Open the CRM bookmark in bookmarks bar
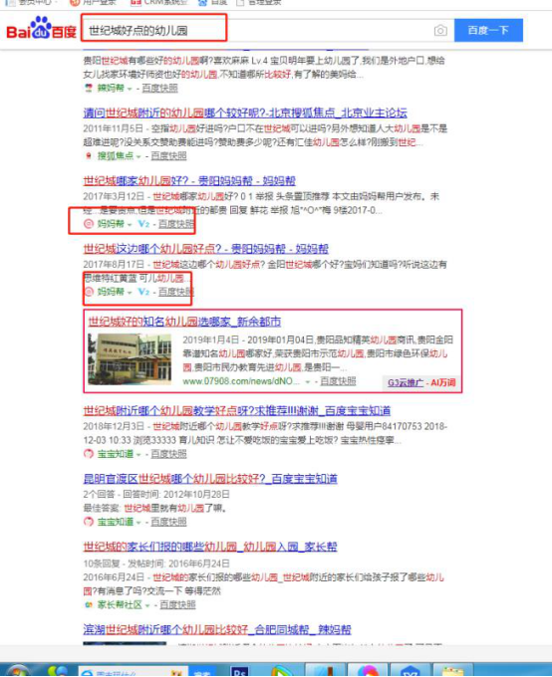The height and width of the screenshot is (677, 552). [x=158, y=3]
